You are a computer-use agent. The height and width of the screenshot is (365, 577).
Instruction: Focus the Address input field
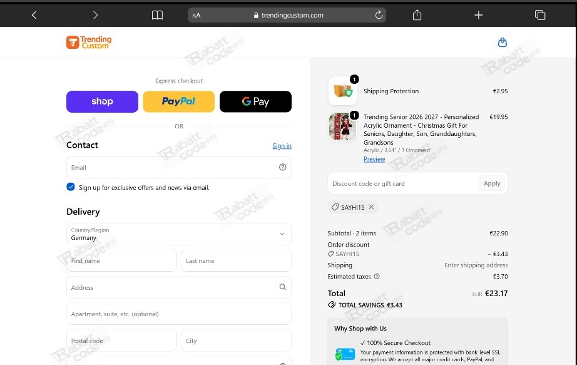(179, 287)
